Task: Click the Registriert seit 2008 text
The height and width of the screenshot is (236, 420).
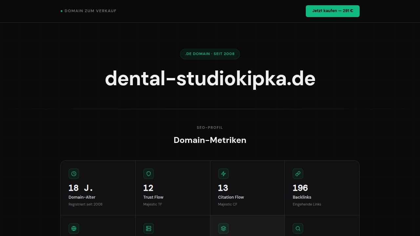Action: pyautogui.click(x=85, y=204)
